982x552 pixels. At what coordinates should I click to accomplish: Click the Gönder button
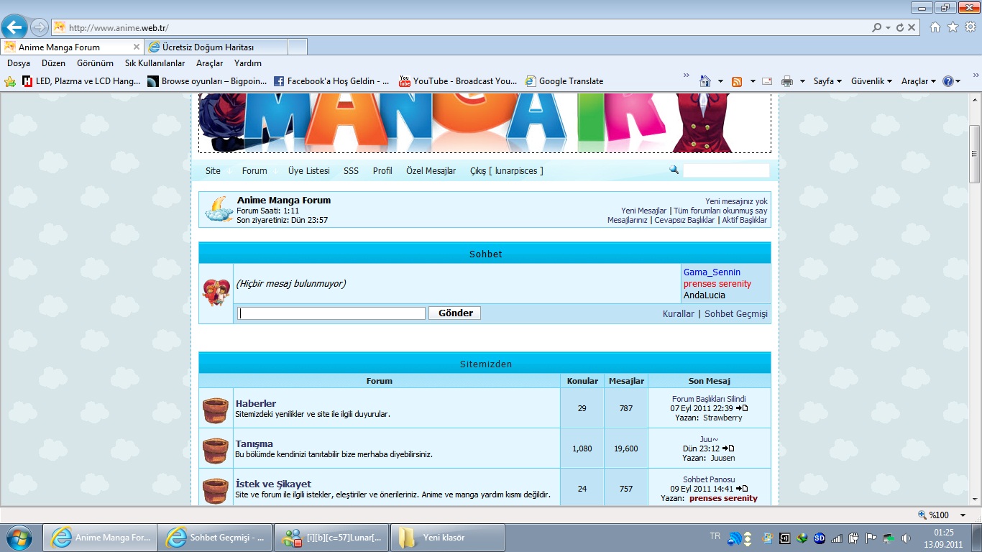455,313
